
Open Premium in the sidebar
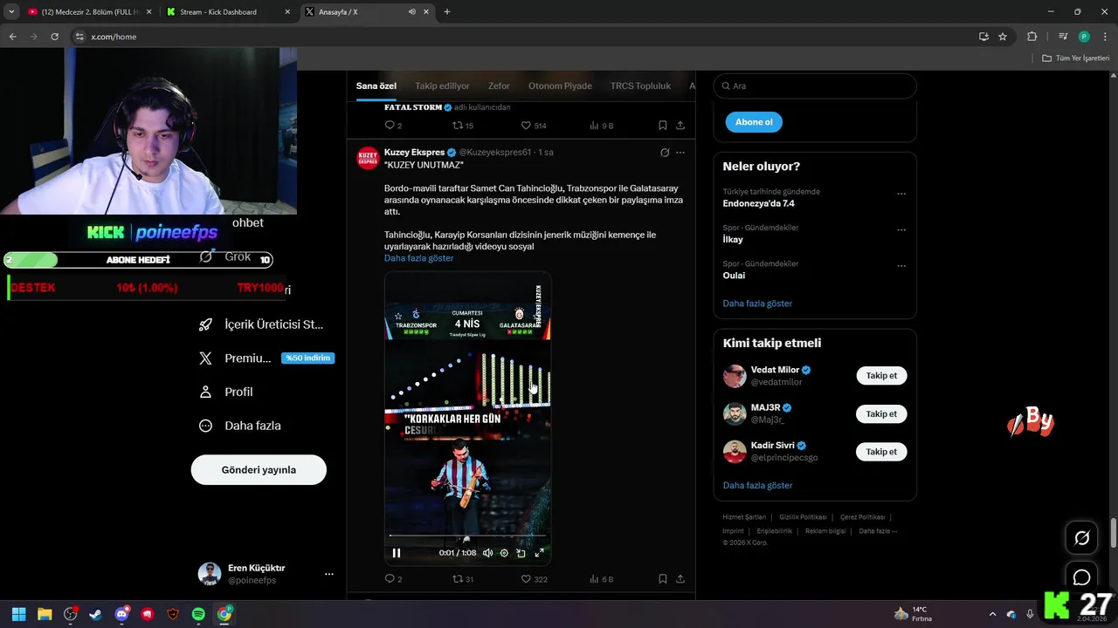[x=266, y=358]
